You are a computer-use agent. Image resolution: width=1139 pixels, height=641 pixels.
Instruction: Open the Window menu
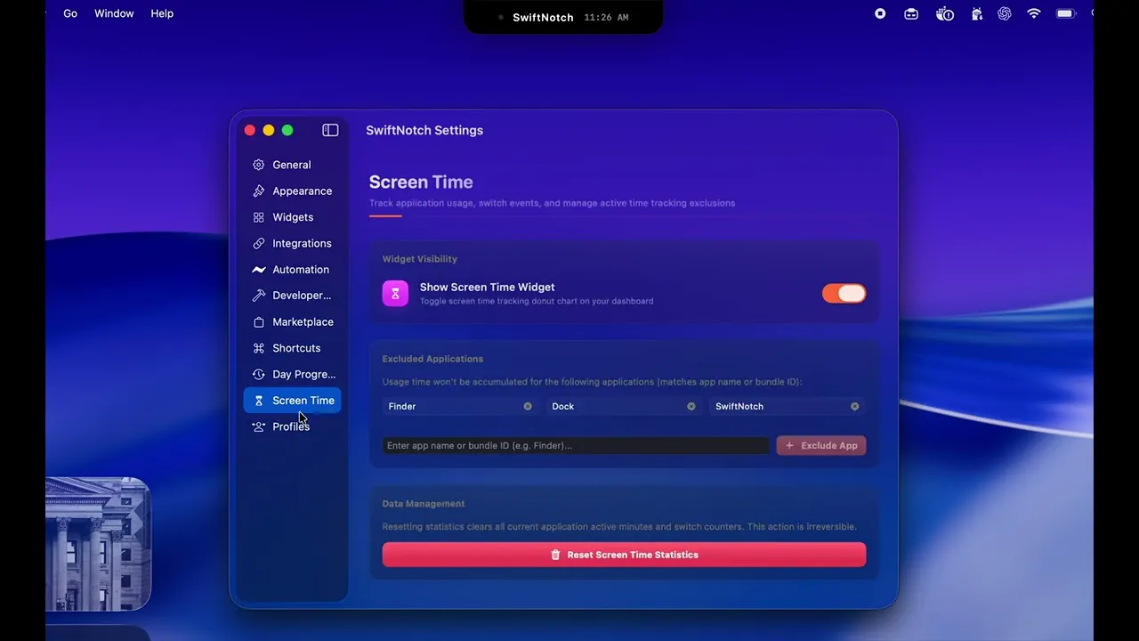(114, 13)
